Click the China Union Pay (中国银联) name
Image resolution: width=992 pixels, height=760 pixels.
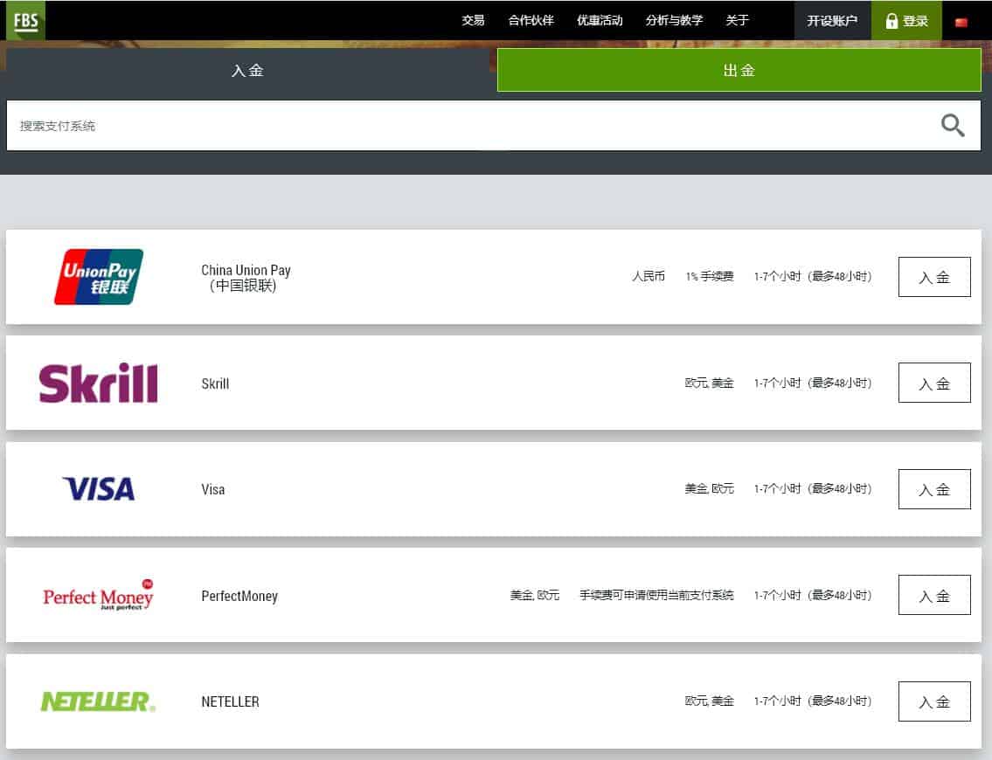[246, 278]
